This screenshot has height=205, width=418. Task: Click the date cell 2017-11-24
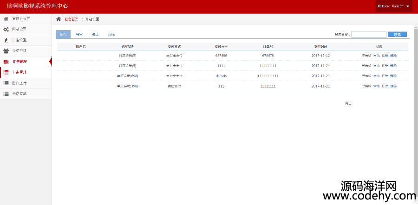click(320, 66)
